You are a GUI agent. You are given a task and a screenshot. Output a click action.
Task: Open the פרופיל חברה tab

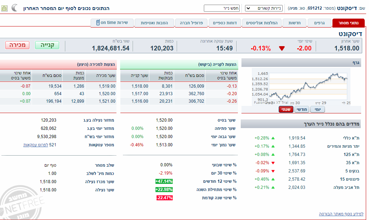191,23
